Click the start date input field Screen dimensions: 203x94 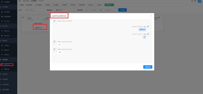pos(93,10)
